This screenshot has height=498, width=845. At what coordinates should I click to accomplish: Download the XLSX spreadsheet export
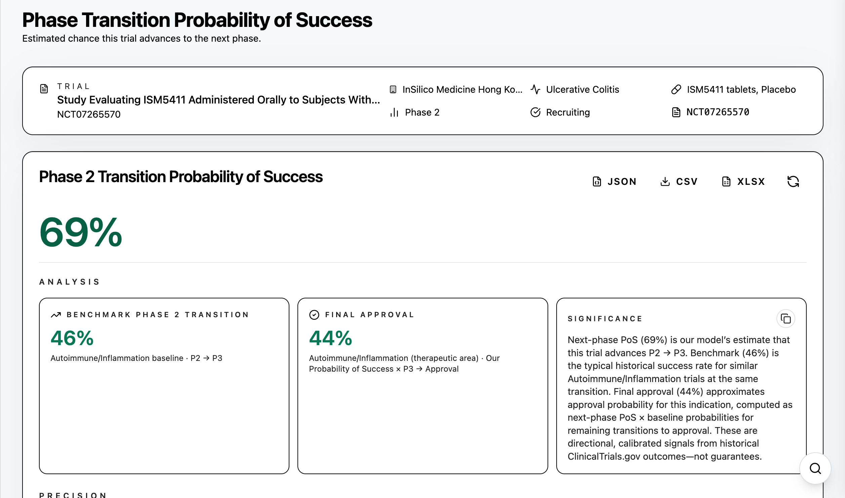coord(743,181)
